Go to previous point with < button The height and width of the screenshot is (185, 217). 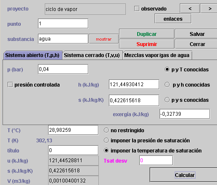pos(190,8)
